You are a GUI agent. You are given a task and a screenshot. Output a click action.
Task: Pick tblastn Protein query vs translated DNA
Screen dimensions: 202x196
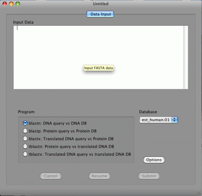pyautogui.click(x=25, y=146)
